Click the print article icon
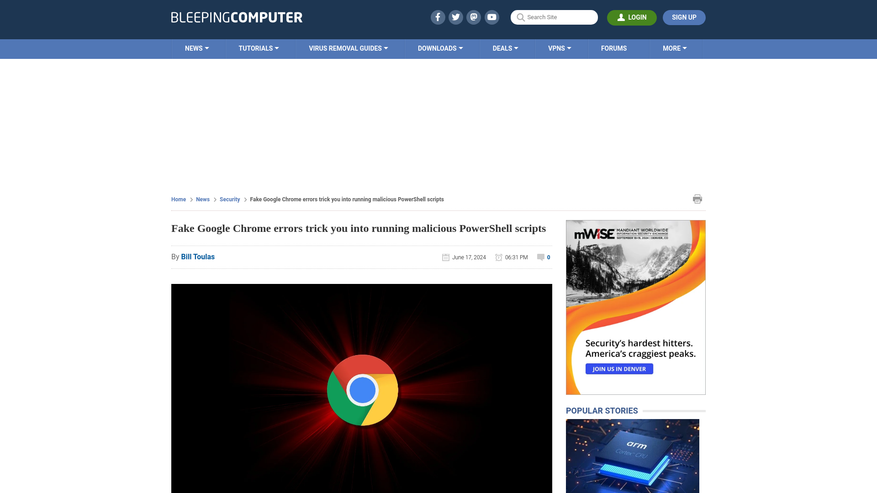 697,199
